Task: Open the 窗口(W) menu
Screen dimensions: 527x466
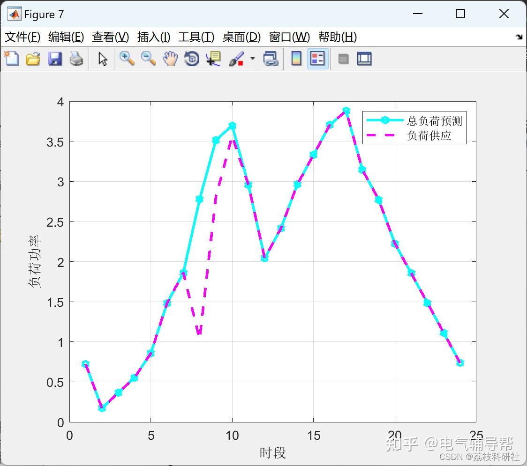Action: pos(289,37)
